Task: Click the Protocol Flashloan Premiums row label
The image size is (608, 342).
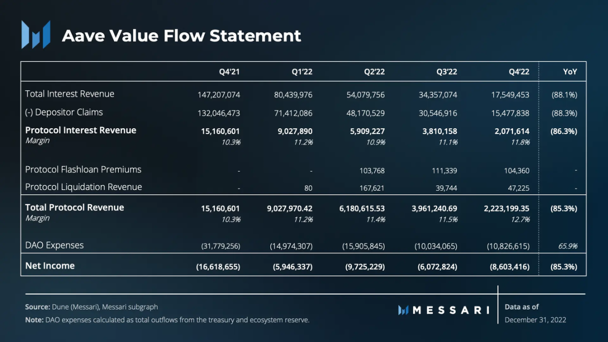Action: point(83,169)
